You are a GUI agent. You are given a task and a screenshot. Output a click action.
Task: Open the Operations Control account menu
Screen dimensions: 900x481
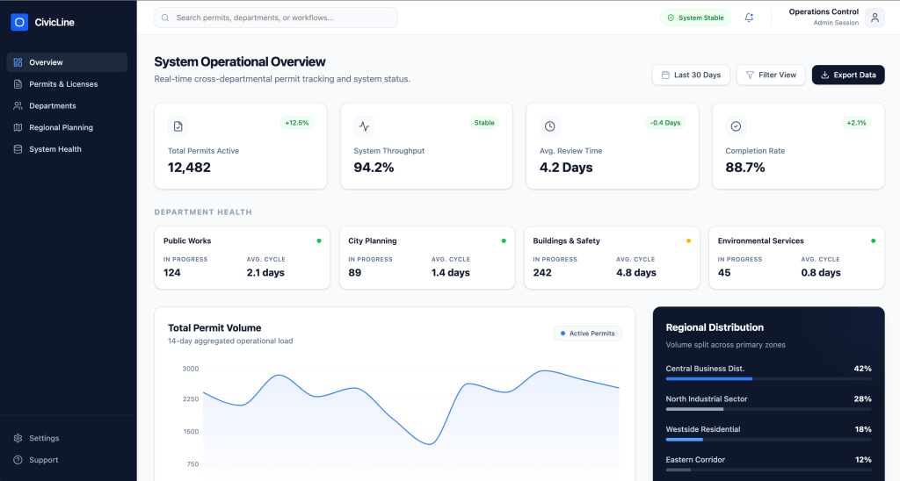tap(824, 18)
